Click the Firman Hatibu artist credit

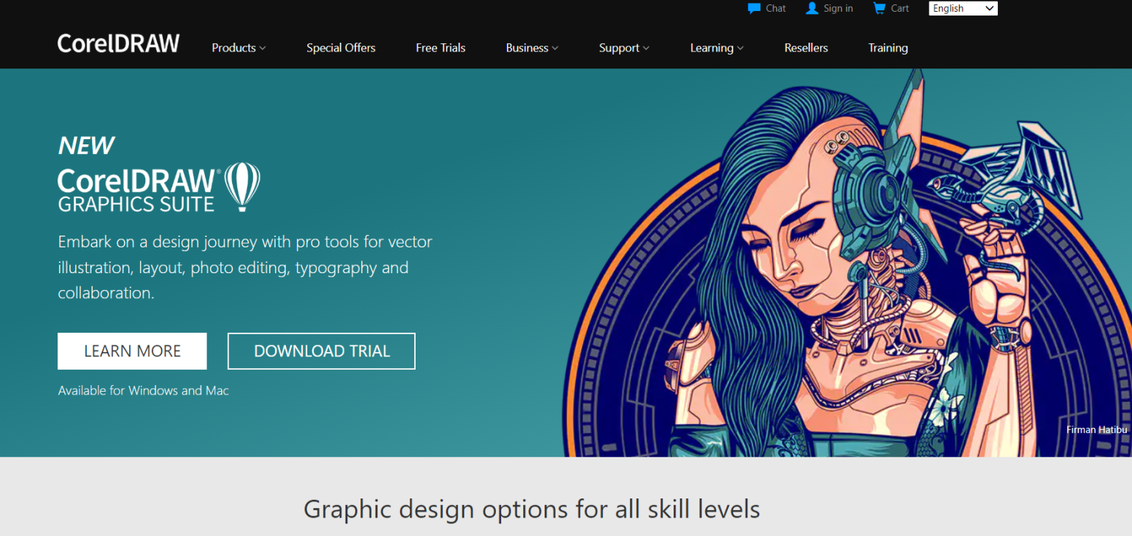(1096, 430)
